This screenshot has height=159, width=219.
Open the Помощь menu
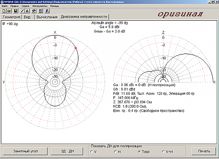[x=55, y=6]
